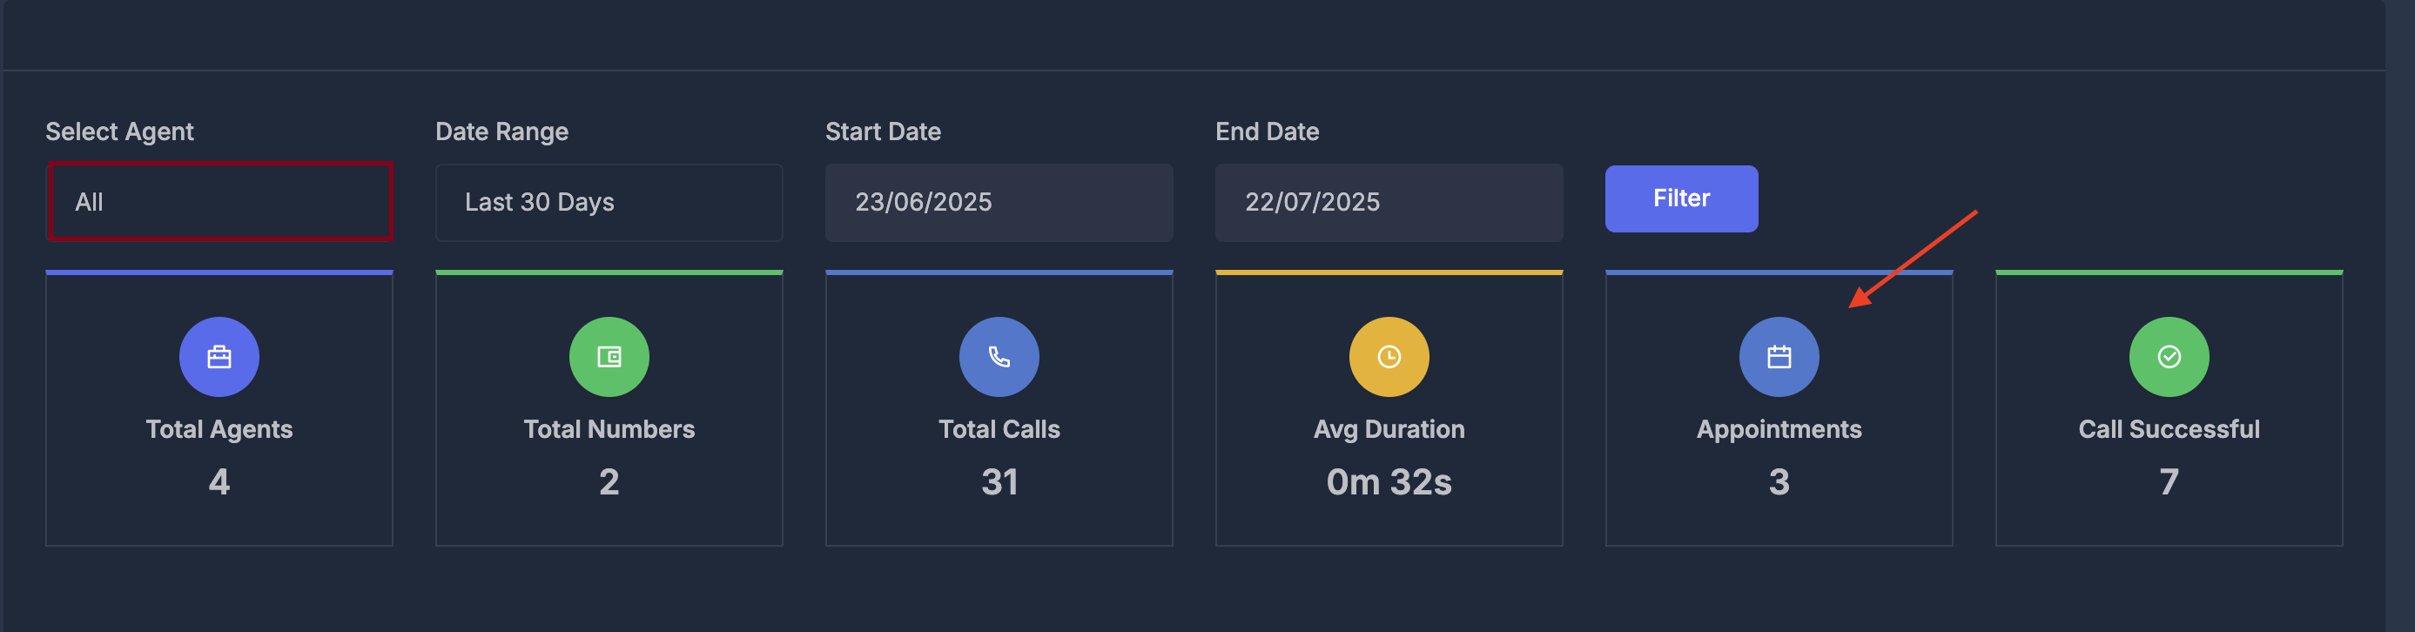Select the yellow clock icon above 0m 32s
This screenshot has height=632, width=2415.
(1389, 356)
